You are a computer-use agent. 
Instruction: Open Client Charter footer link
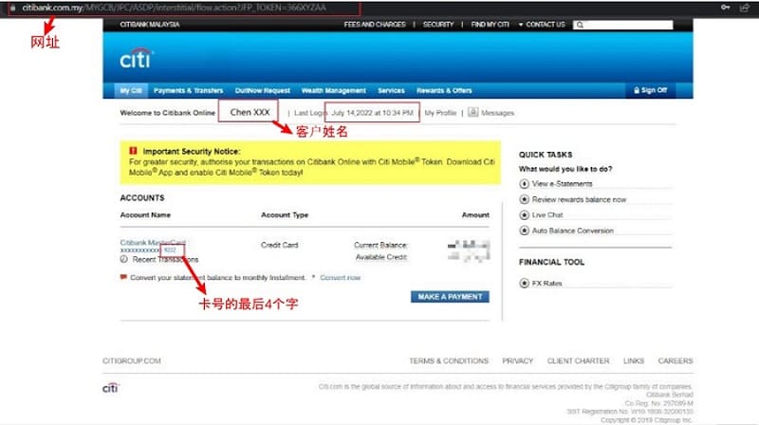point(578,361)
